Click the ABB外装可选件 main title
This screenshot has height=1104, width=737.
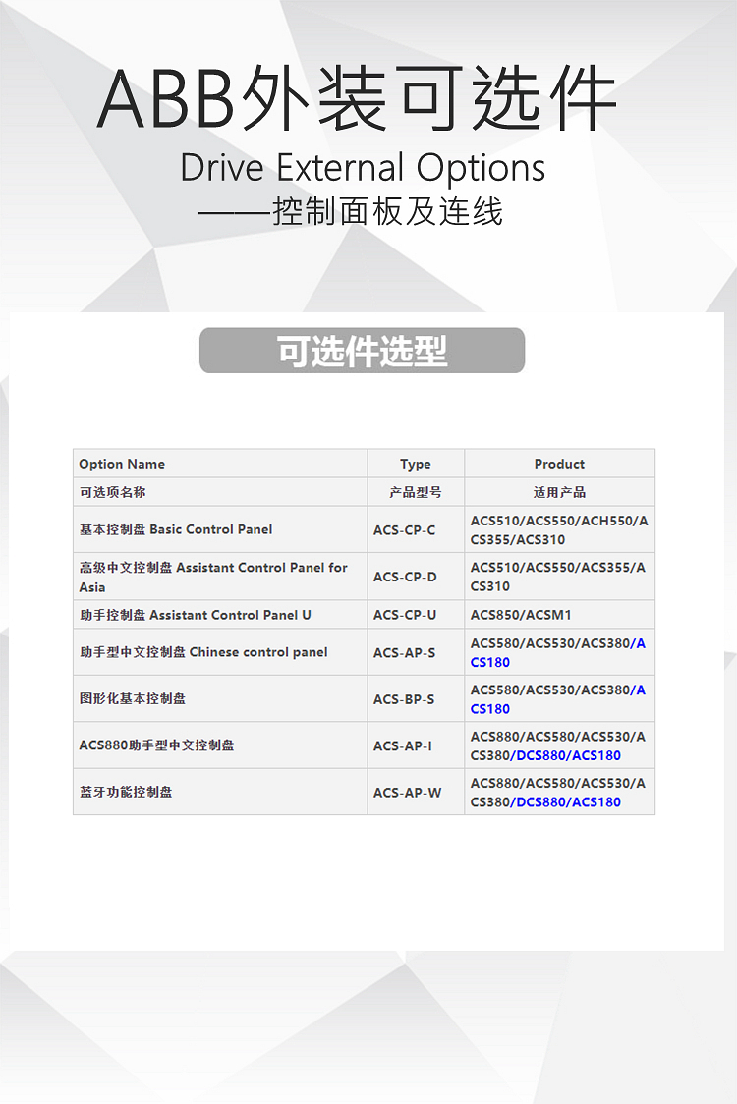(x=357, y=100)
